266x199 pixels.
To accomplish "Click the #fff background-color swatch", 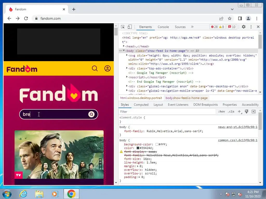I will pyautogui.click(x=157, y=144).
